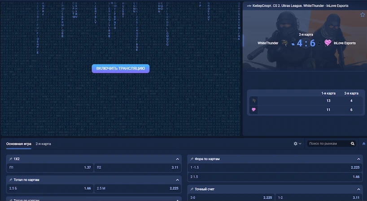Viewport: 367px width, 201px height.
Task: Collapse the 1X2 market section
Action: click(x=177, y=159)
